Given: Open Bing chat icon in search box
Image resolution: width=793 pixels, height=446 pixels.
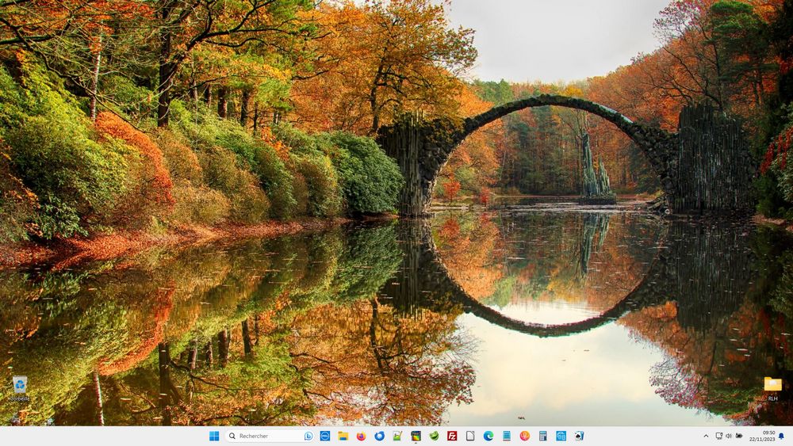Looking at the screenshot, I should (x=308, y=436).
